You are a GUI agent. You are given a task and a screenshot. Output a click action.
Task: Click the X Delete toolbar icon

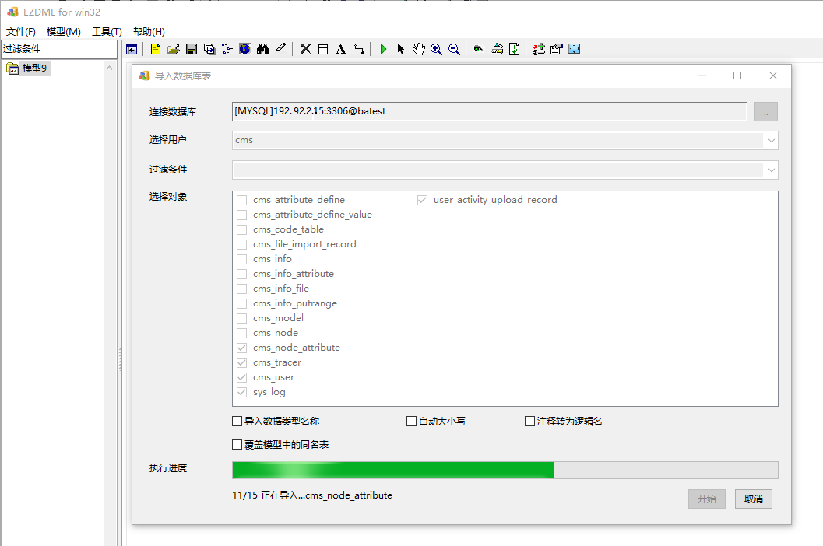click(x=305, y=49)
